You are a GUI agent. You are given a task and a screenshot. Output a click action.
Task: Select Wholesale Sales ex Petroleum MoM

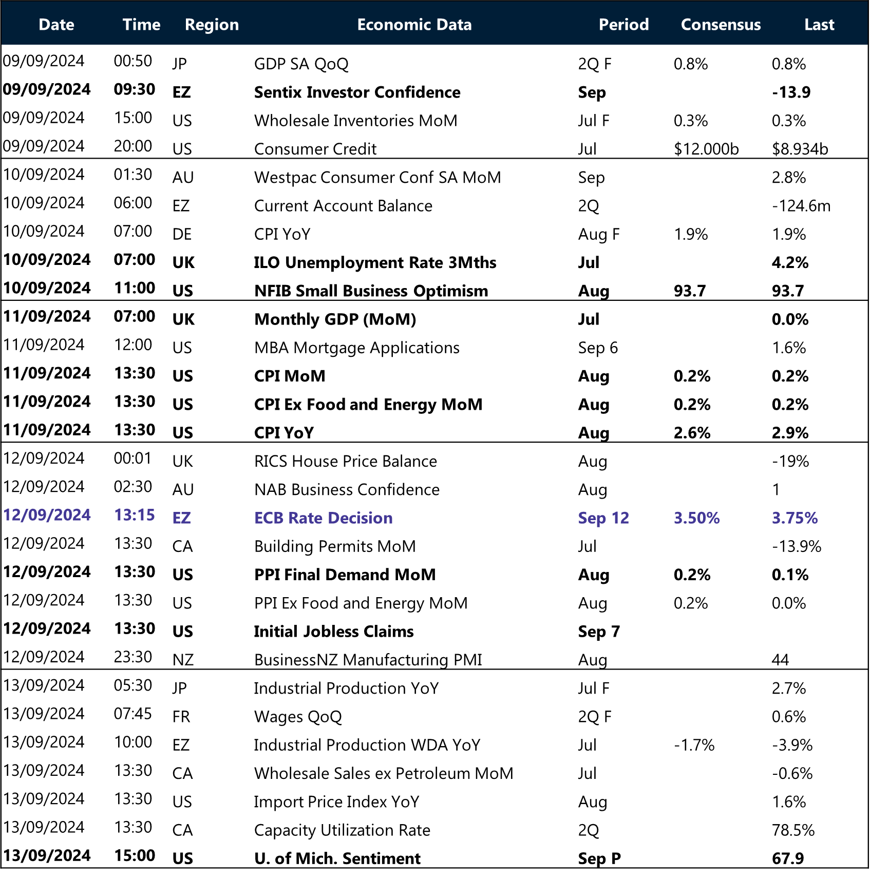(x=384, y=774)
